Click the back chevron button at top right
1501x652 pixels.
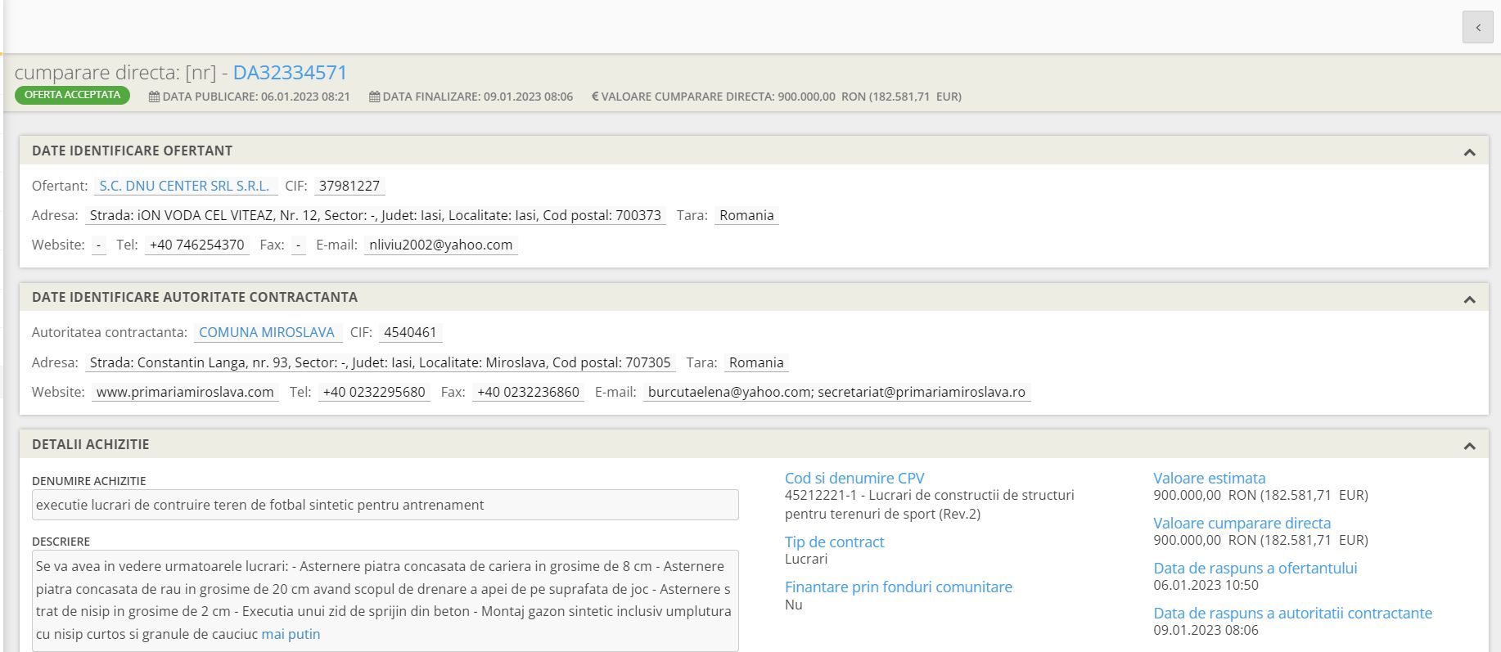(x=1477, y=27)
